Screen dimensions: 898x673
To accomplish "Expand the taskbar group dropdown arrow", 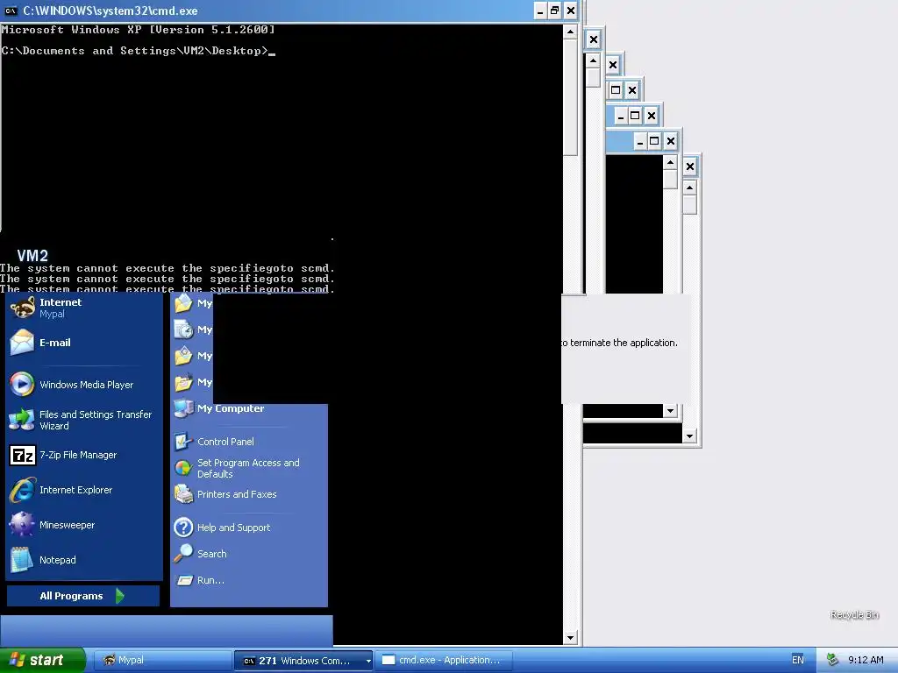I will pos(368,661).
